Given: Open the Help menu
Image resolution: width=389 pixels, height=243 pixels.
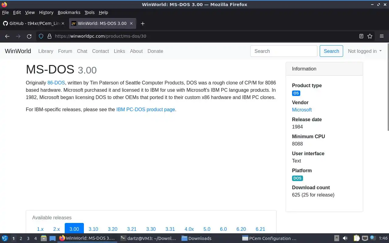Looking at the screenshot, I should click(103, 12).
